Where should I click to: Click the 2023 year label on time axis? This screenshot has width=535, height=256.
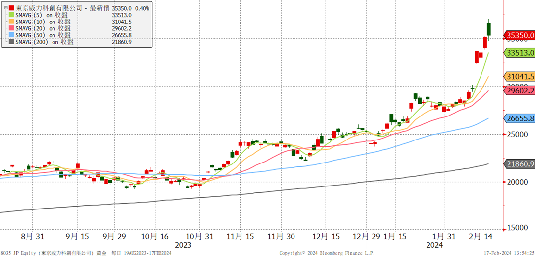tap(183, 245)
